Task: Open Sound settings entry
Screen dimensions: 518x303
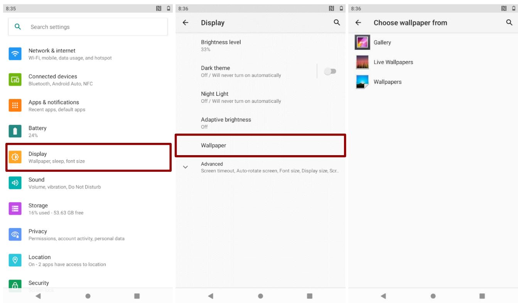Action: tap(88, 183)
